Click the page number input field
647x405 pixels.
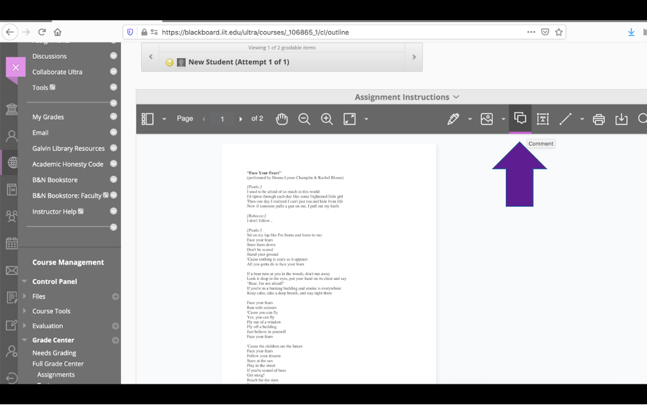point(222,119)
